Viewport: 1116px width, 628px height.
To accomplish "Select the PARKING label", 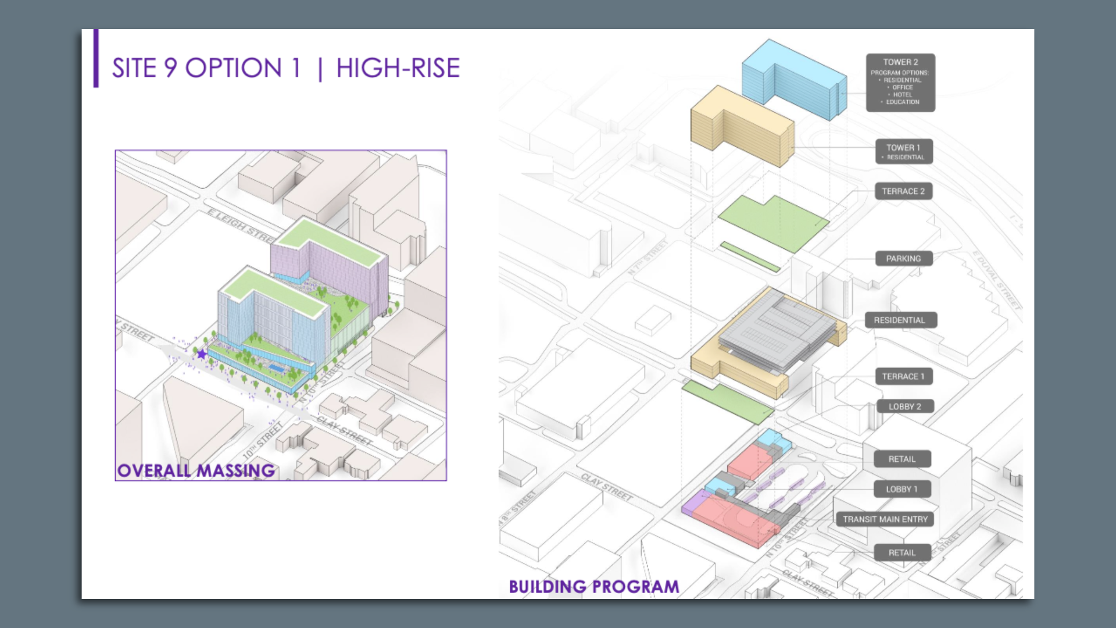I will click(903, 259).
